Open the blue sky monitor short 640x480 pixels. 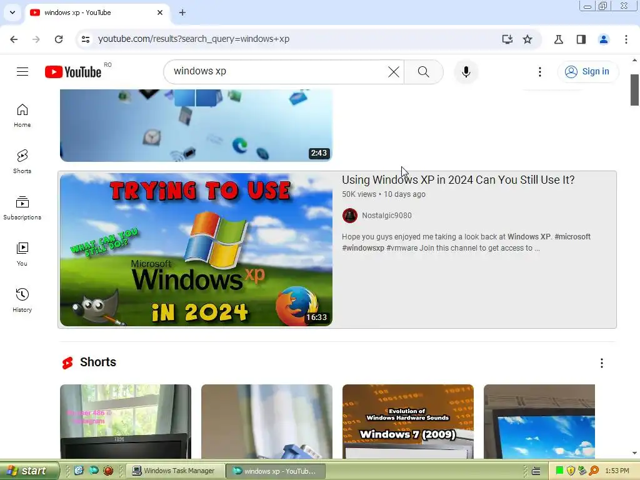[x=539, y=421]
